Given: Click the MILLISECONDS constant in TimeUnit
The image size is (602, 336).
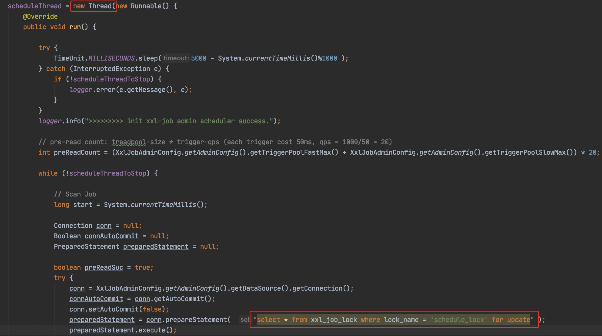Looking at the screenshot, I should click(111, 58).
